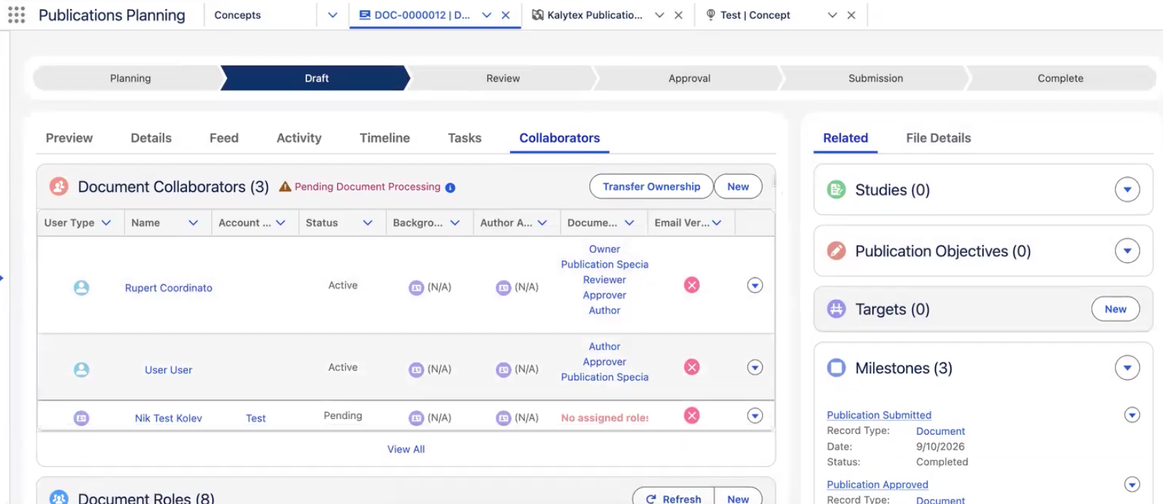This screenshot has height=504, width=1163.
Task: Select the Related tab
Action: [x=845, y=138]
